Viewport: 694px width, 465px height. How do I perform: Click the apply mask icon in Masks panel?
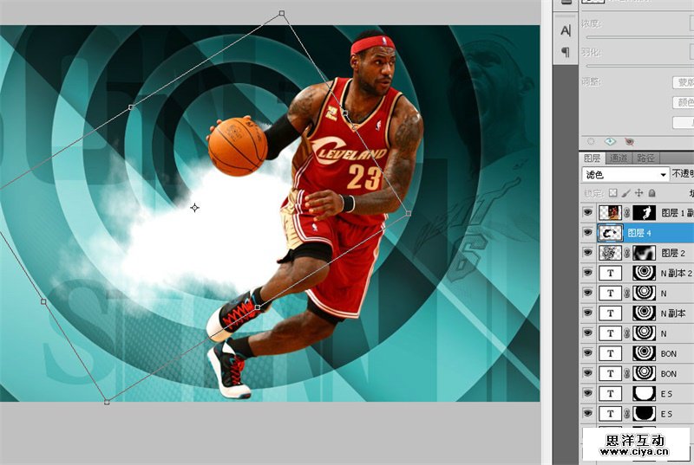[610, 141]
